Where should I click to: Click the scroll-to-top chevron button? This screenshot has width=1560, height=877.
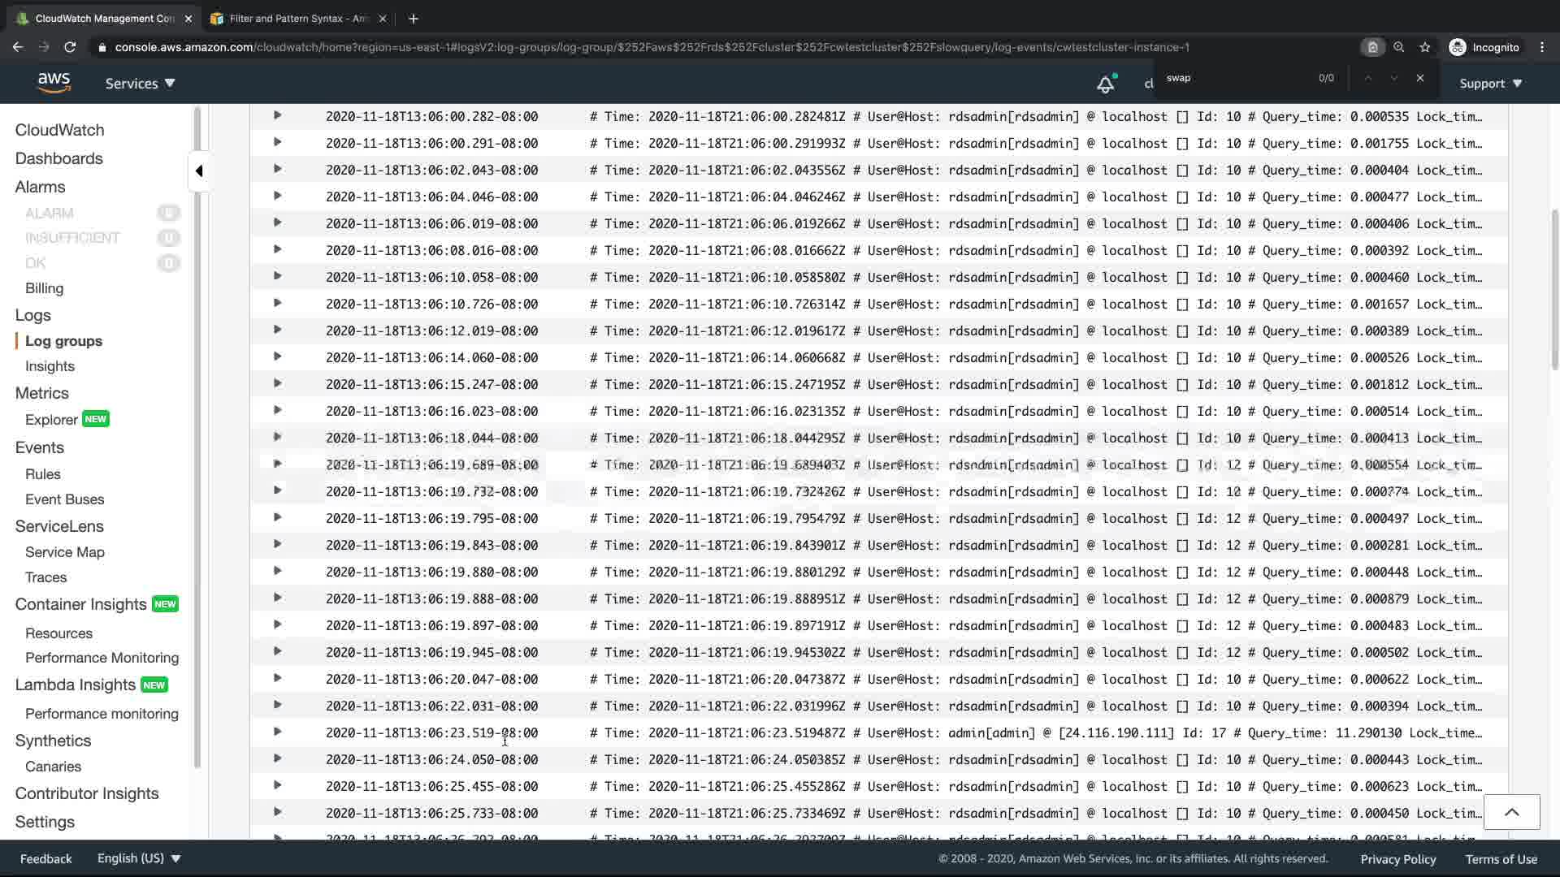pyautogui.click(x=1511, y=812)
